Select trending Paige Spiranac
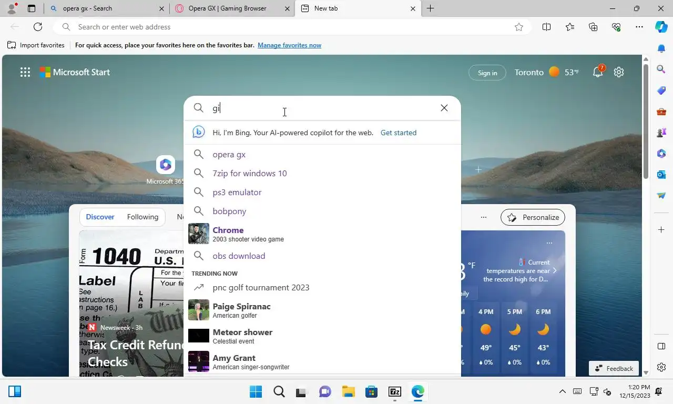Image resolution: width=673 pixels, height=404 pixels. coord(322,310)
